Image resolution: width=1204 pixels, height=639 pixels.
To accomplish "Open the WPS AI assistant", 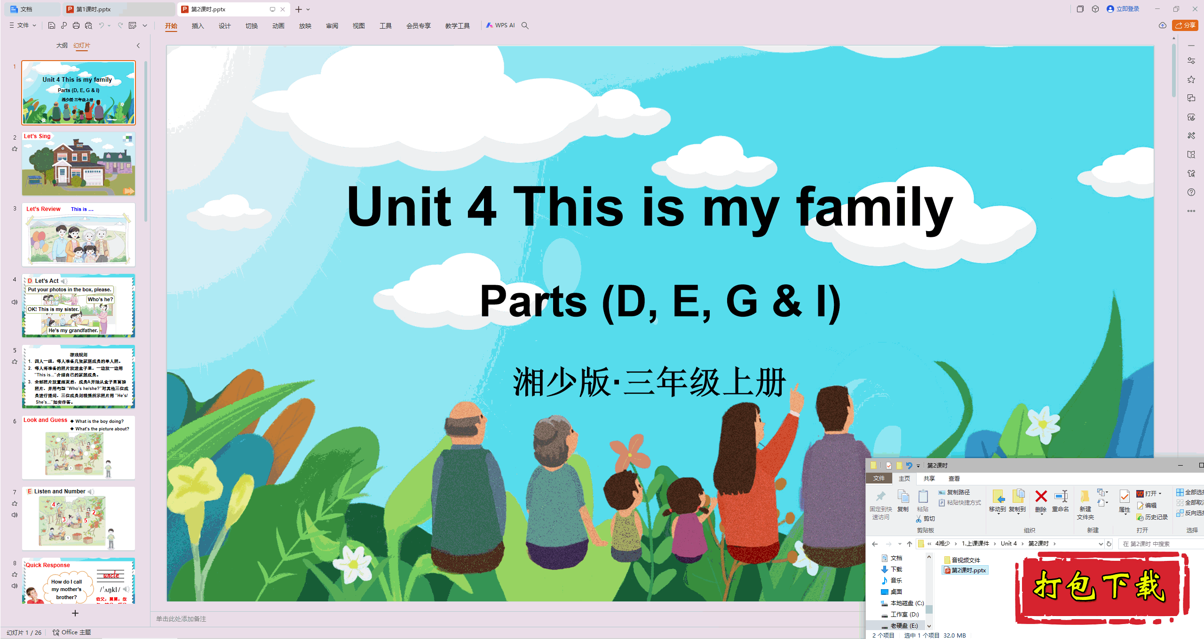I will [x=500, y=25].
